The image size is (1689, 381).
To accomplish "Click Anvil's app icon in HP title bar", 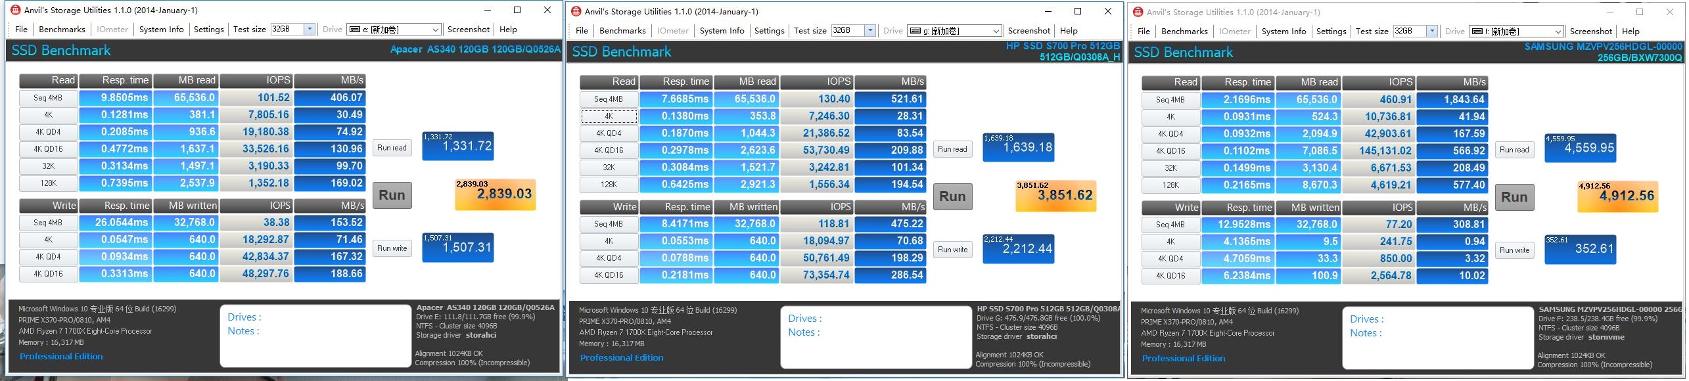I will click(576, 11).
